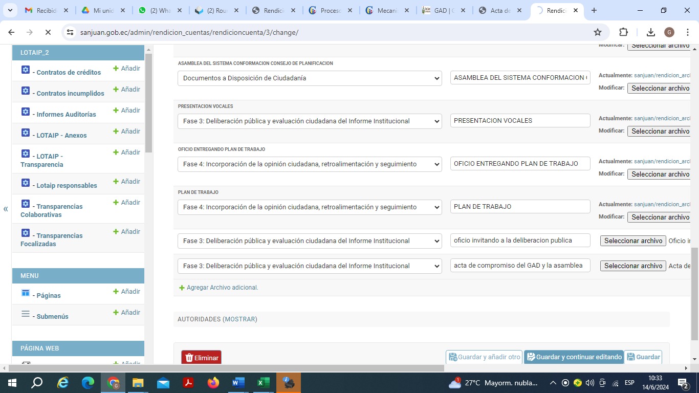The width and height of the screenshot is (699, 393).
Task: Open the Chrome extensions puzzle icon
Action: point(623,32)
